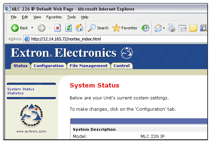211x143 pixels.
Task: Expand the Mail options dropdown arrow
Action: coord(164,28)
